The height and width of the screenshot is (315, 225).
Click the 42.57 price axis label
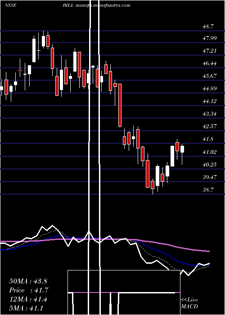[x=210, y=126]
